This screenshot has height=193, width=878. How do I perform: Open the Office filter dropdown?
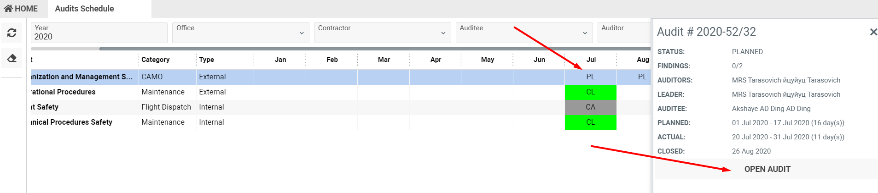coord(240,33)
